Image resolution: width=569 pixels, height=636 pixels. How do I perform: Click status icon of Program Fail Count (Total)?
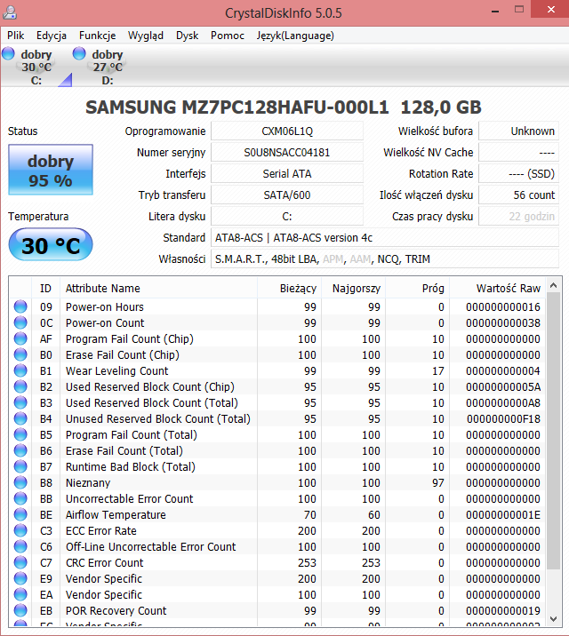[x=20, y=435]
